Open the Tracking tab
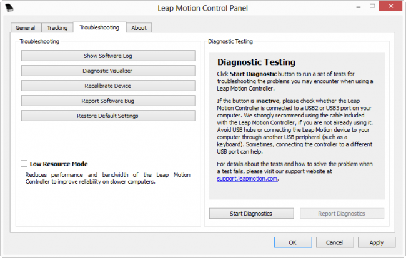 click(56, 27)
